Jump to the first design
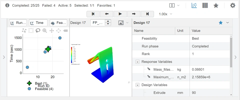 point(93,14)
